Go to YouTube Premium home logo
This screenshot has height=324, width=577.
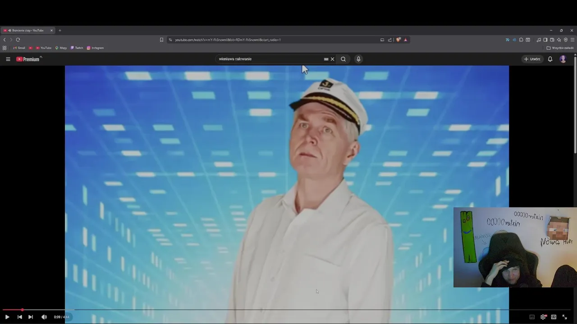[x=29, y=59]
